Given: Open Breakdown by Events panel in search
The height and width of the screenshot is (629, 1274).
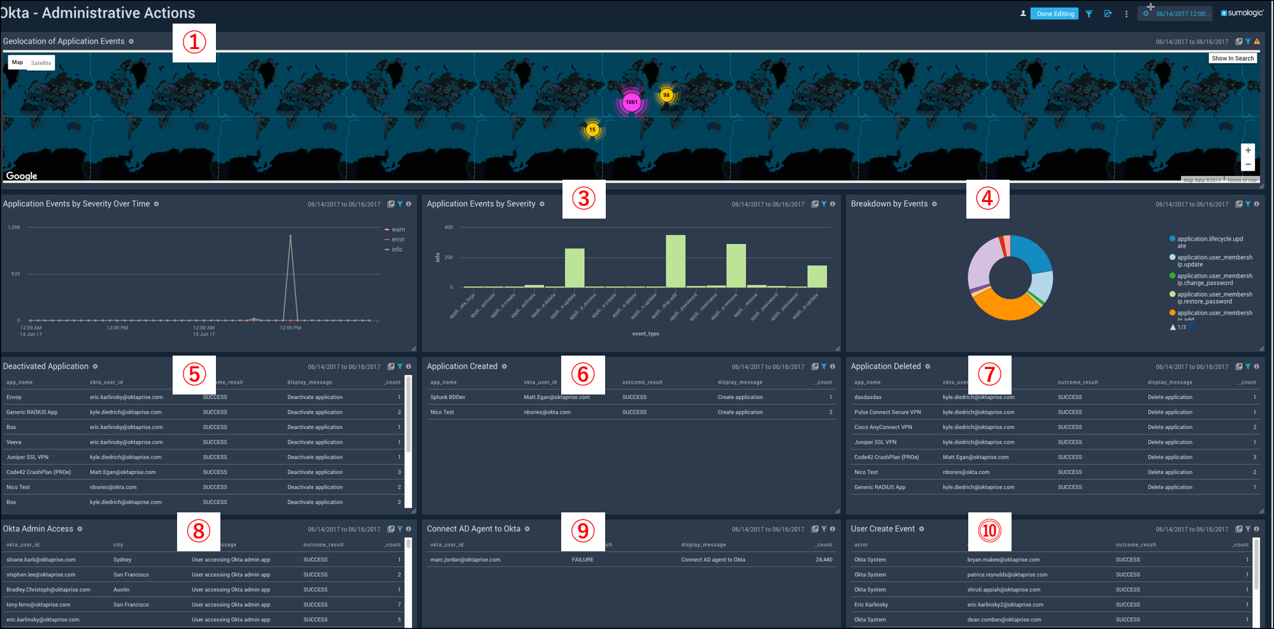Looking at the screenshot, I should click(1239, 204).
